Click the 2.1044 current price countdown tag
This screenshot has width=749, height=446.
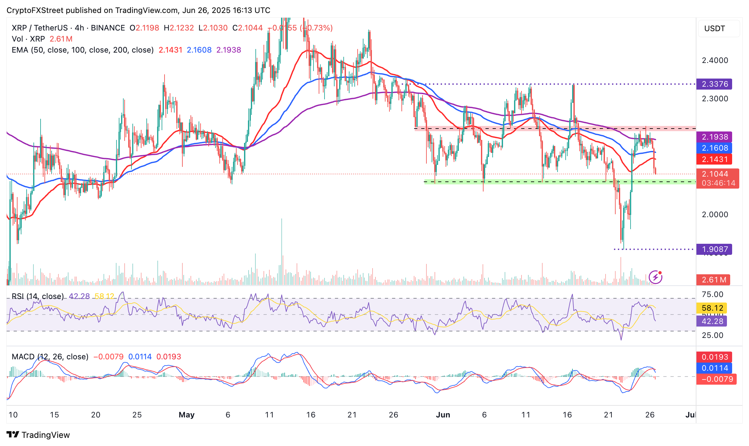pos(718,179)
